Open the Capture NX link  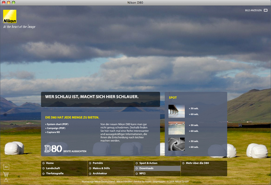tap(53, 132)
